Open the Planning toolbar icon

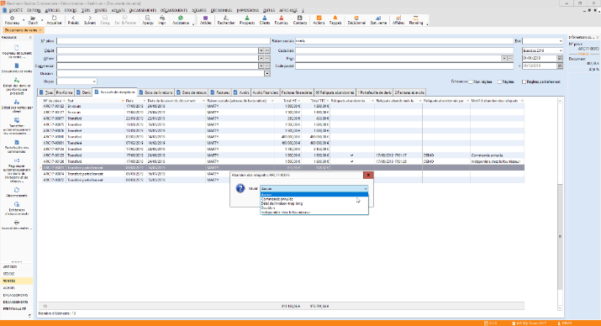point(416,20)
